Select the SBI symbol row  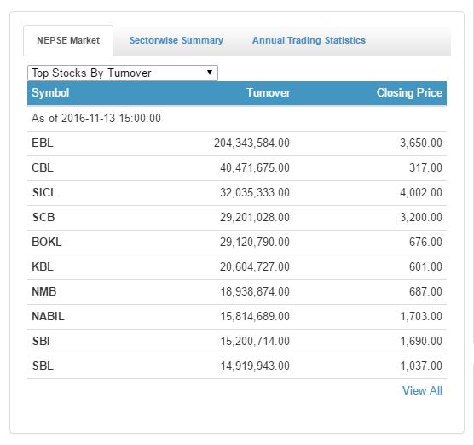237,342
